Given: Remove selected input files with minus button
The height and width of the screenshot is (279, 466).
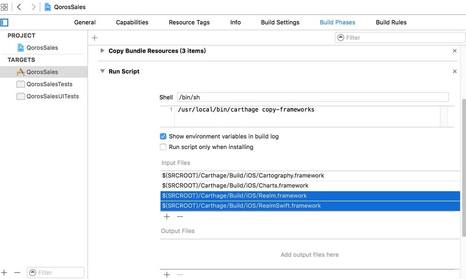Looking at the screenshot, I should pos(180,217).
